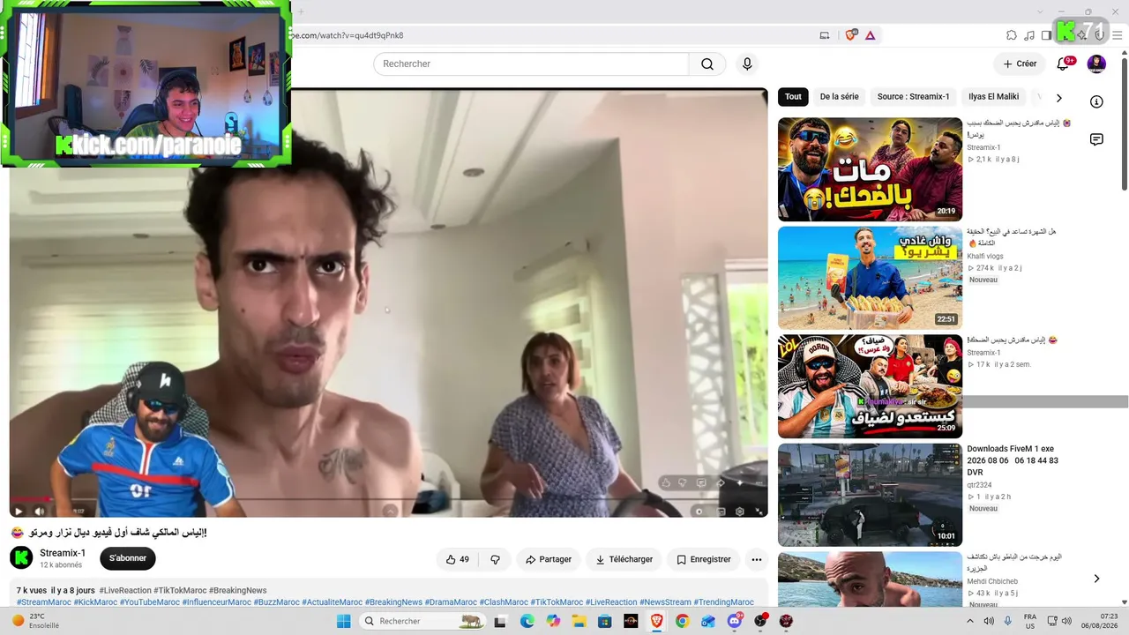Open Google Chrome from taskbar

click(682, 621)
